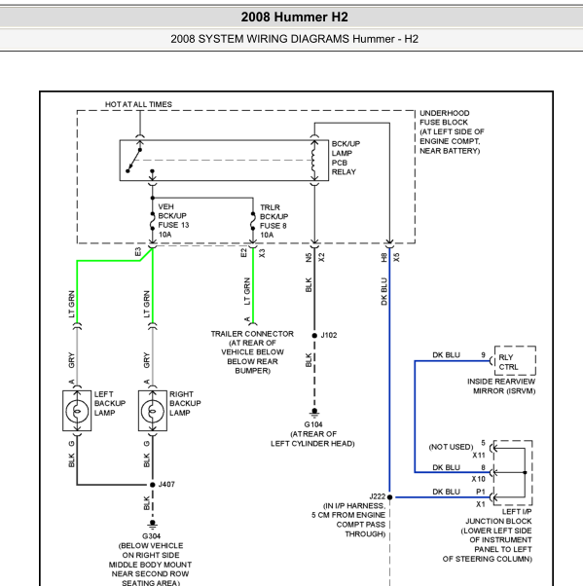The width and height of the screenshot is (583, 586).
Task: Click the TRLR BCK/UP fuse 8 symbol
Action: click(x=253, y=221)
